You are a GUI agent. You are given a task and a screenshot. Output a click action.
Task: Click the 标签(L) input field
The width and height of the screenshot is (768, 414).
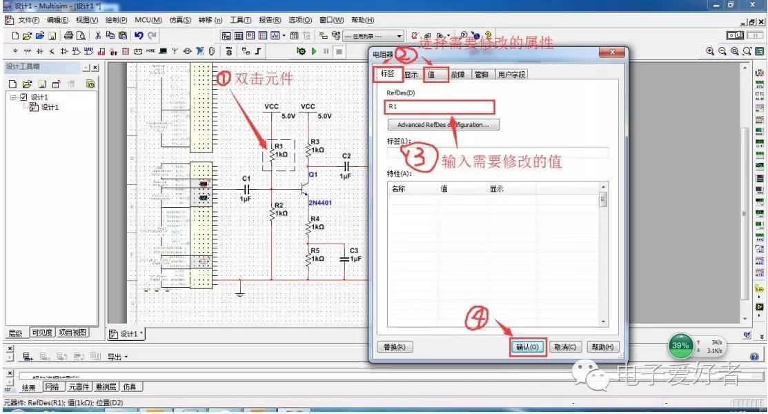pyautogui.click(x=498, y=152)
